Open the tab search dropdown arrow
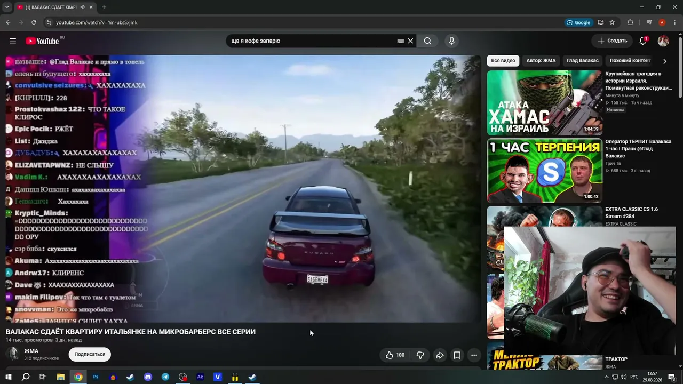The width and height of the screenshot is (683, 384). (x=7, y=7)
